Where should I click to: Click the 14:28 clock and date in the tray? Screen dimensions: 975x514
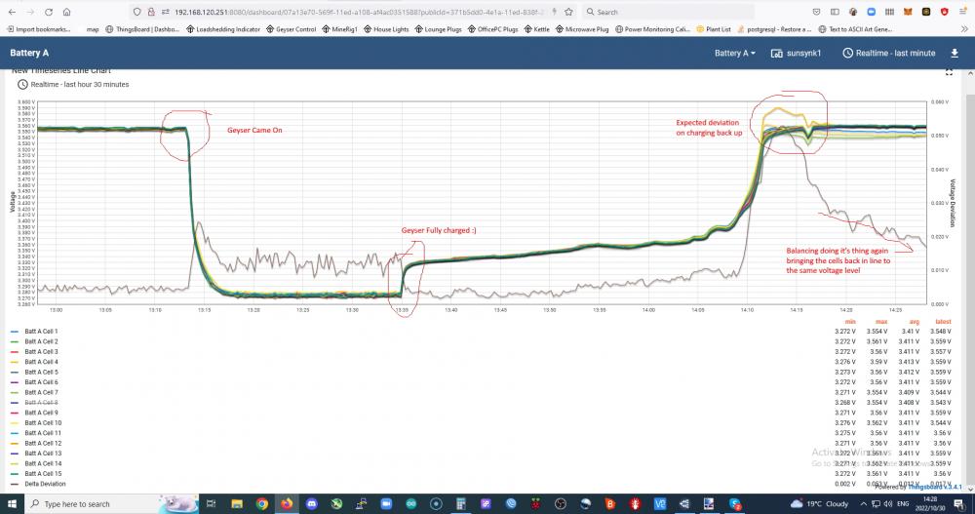pos(931,503)
